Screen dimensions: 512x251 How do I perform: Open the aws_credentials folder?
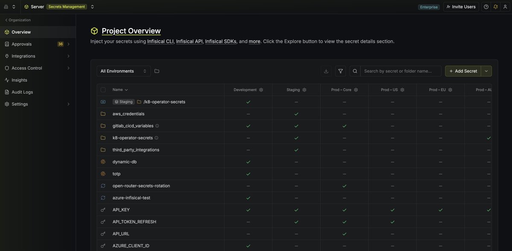coord(128,114)
